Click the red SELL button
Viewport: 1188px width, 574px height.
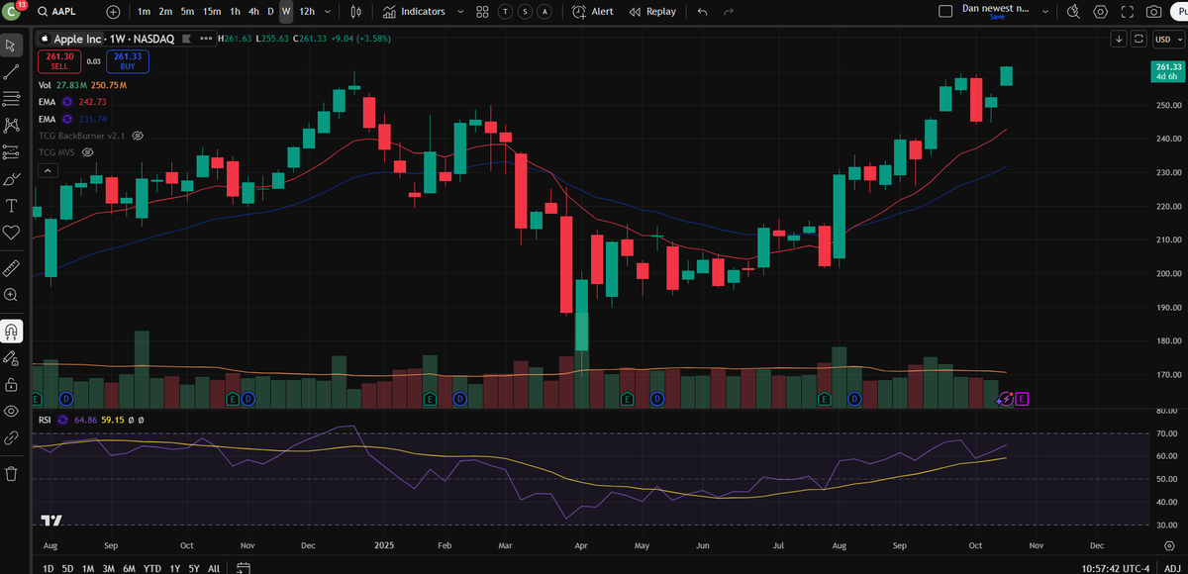point(59,61)
